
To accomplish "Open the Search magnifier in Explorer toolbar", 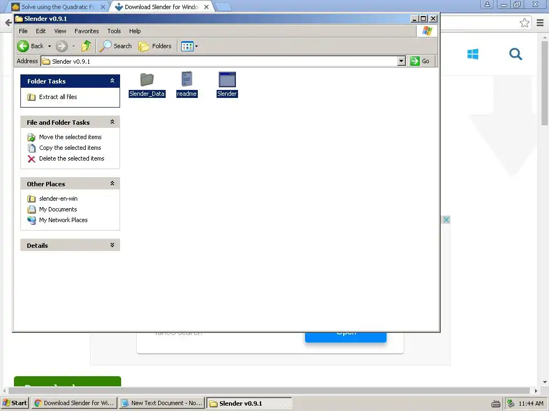I will (x=116, y=46).
